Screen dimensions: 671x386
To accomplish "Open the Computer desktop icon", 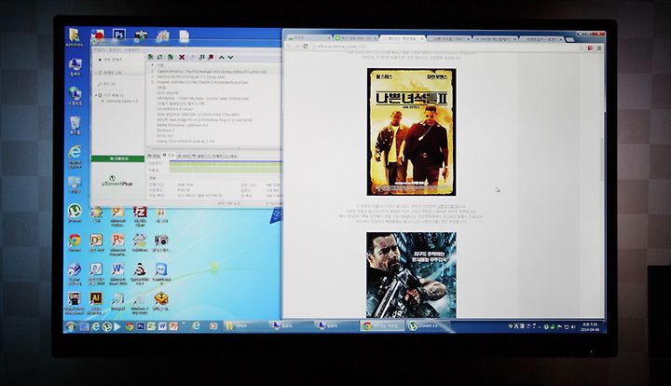I will 75,66.
